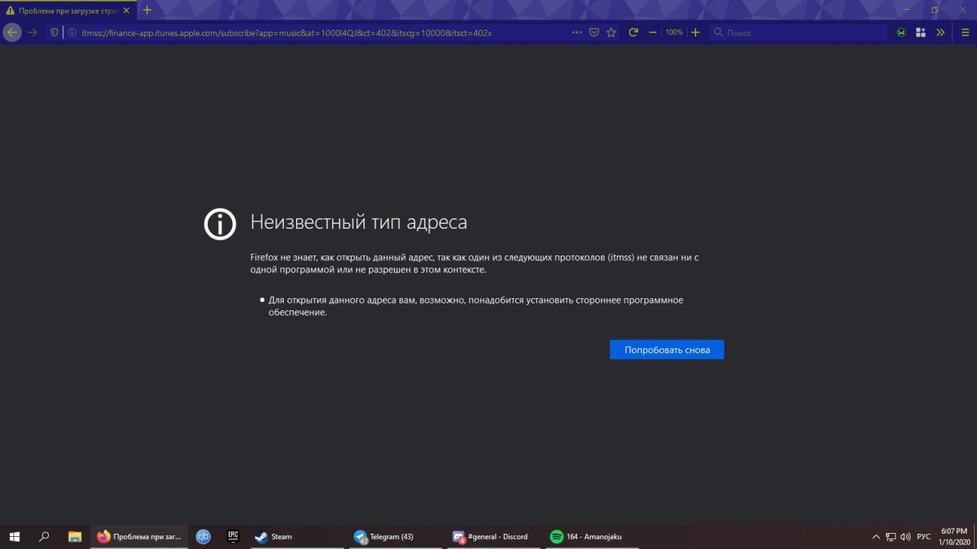The width and height of the screenshot is (977, 549).
Task: Open a new tab with plus
Action: pyautogui.click(x=147, y=10)
